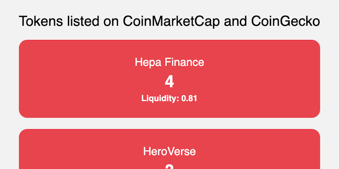Click empty red area right of HeroVerse title
This screenshot has width=339, height=169.
click(258, 152)
